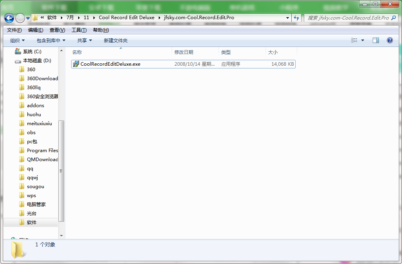The height and width of the screenshot is (264, 402).
Task: Open the wps folder in tree
Action: [31, 195]
